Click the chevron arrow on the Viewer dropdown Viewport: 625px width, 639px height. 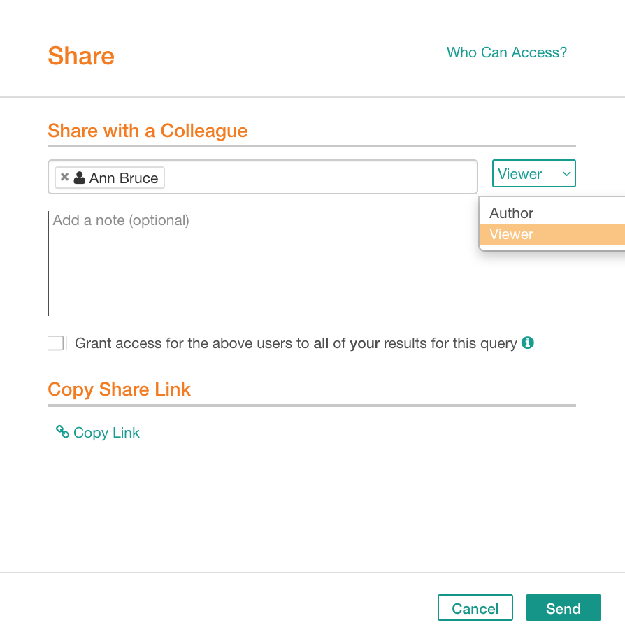point(566,173)
